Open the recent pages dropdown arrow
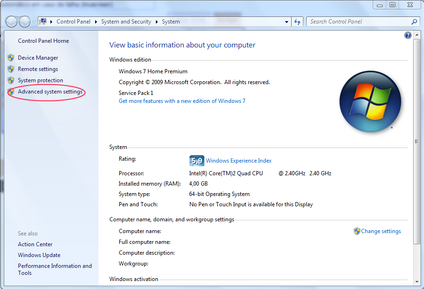424x289 pixels. tap(34, 22)
